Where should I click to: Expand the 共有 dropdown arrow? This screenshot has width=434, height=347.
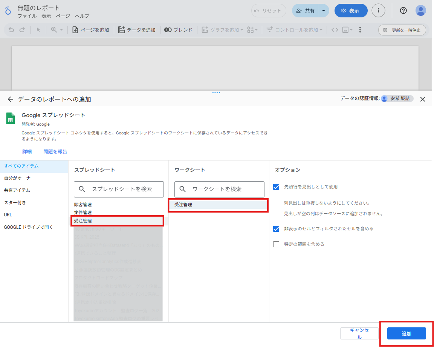pos(324,11)
